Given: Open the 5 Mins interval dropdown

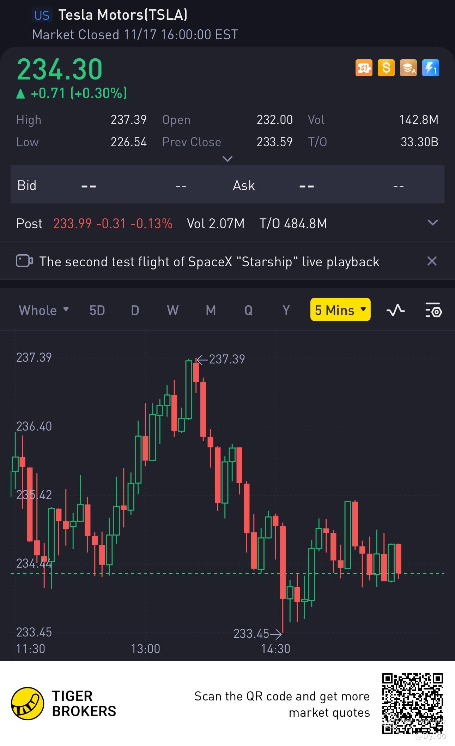Looking at the screenshot, I should [340, 310].
